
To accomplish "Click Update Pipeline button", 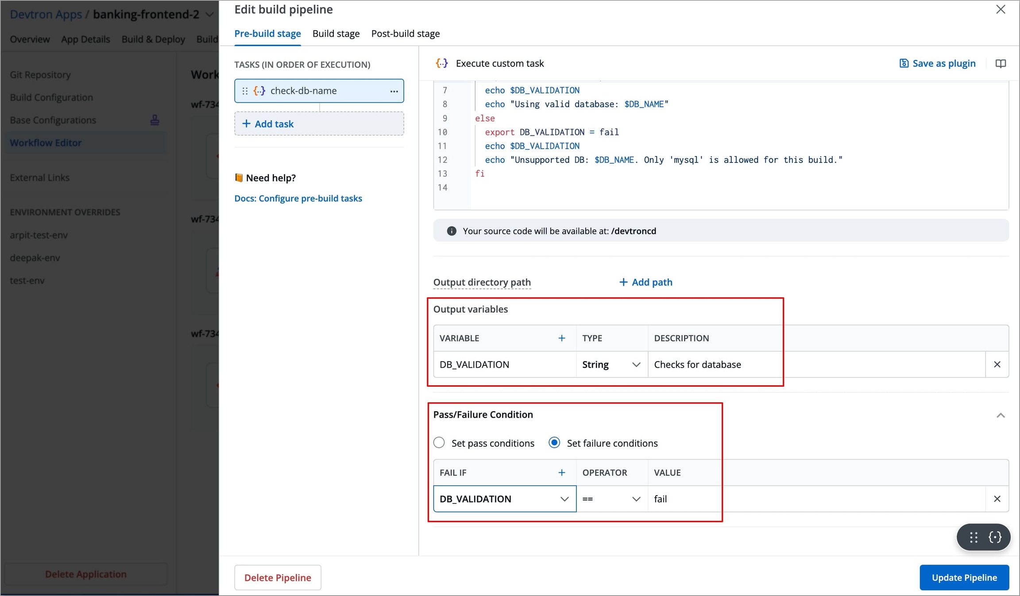I will [x=964, y=577].
